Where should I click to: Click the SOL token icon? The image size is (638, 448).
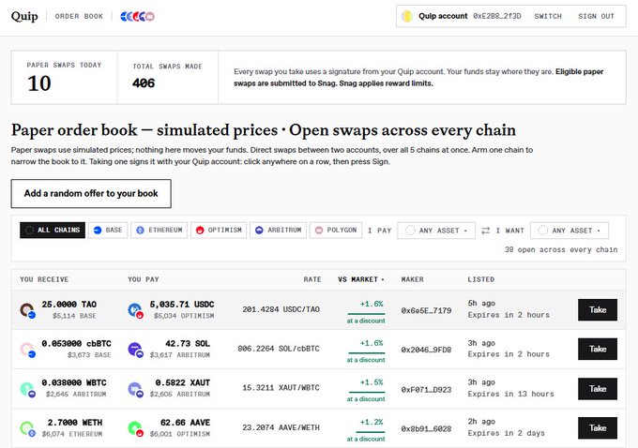pyautogui.click(x=134, y=349)
